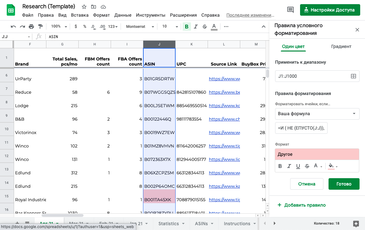Viewport: 365px width, 230px height.
Task: Click the print icon
Action: tap(31, 27)
